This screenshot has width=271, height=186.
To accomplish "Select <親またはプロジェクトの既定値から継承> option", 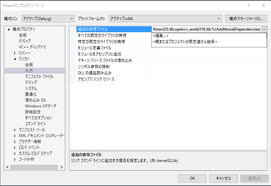I will (185, 42).
